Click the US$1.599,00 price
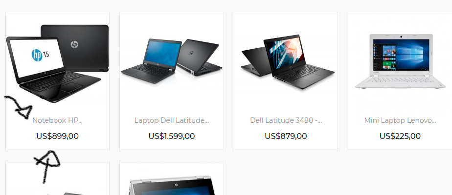The width and height of the screenshot is (452, 195). point(172,136)
